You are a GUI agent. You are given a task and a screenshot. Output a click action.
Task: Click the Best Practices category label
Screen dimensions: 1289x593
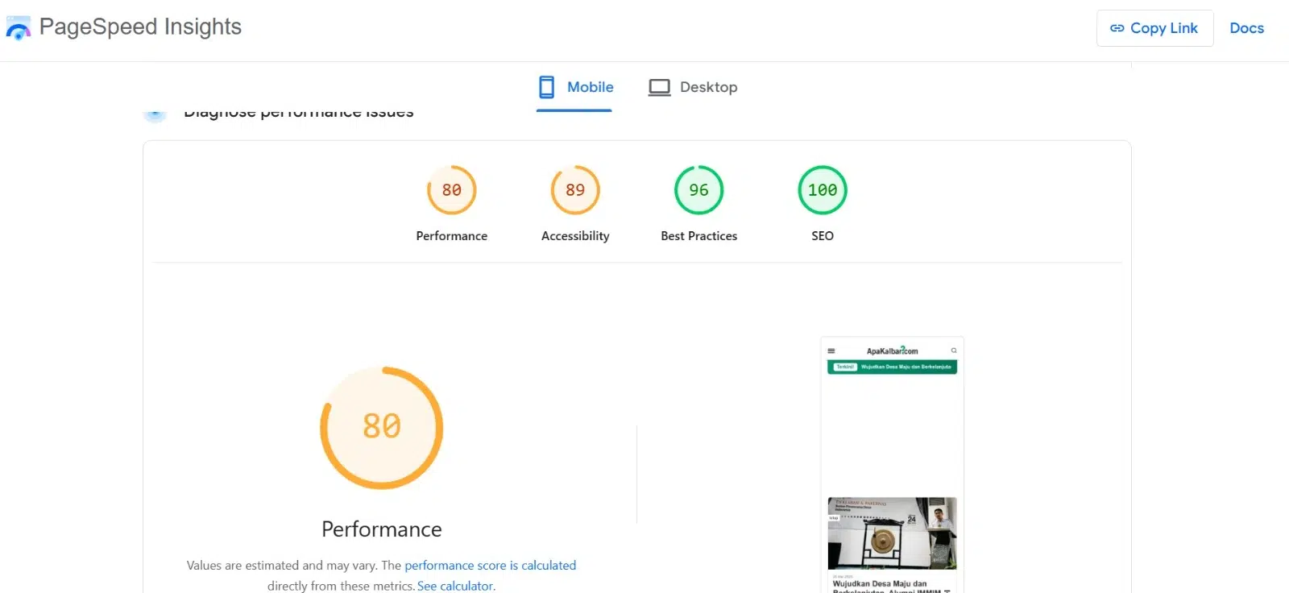click(x=698, y=236)
